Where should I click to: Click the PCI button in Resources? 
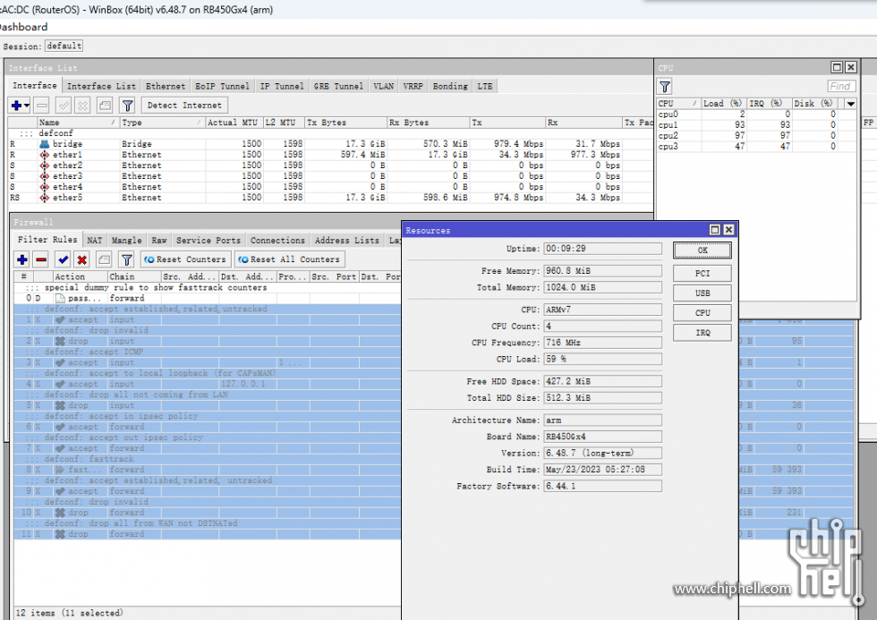pos(702,274)
